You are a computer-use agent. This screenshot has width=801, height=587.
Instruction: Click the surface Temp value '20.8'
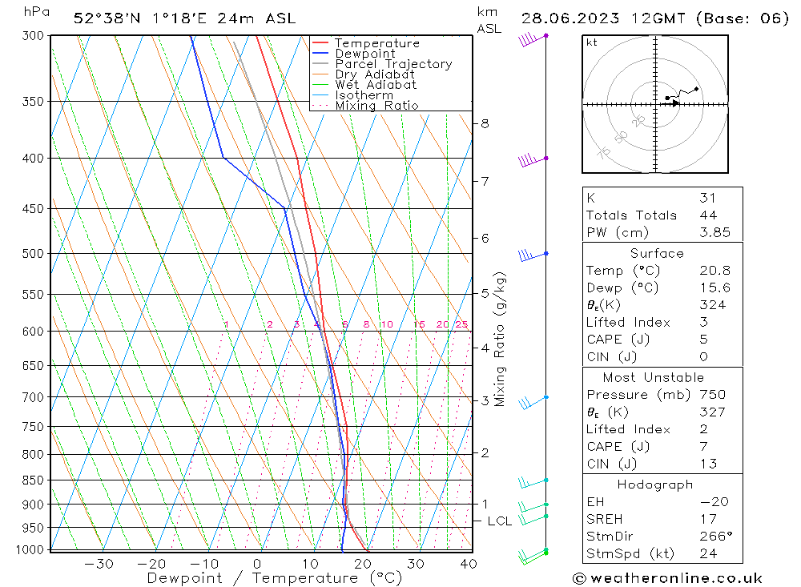[715, 271]
